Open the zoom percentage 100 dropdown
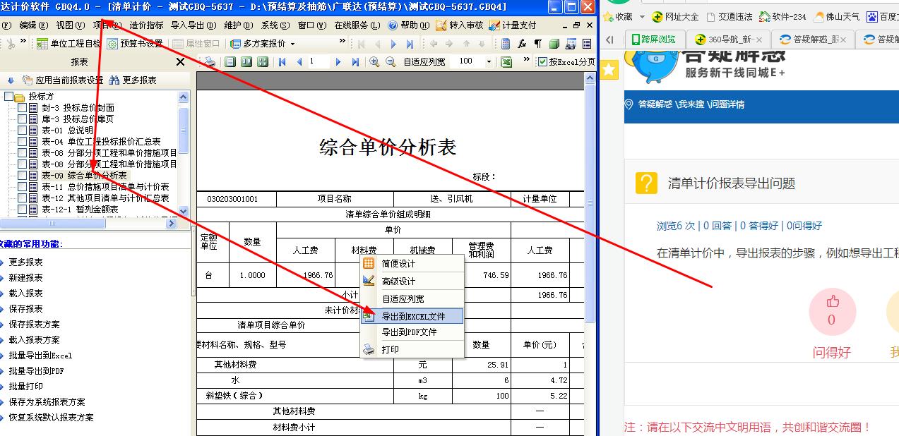 click(x=488, y=62)
